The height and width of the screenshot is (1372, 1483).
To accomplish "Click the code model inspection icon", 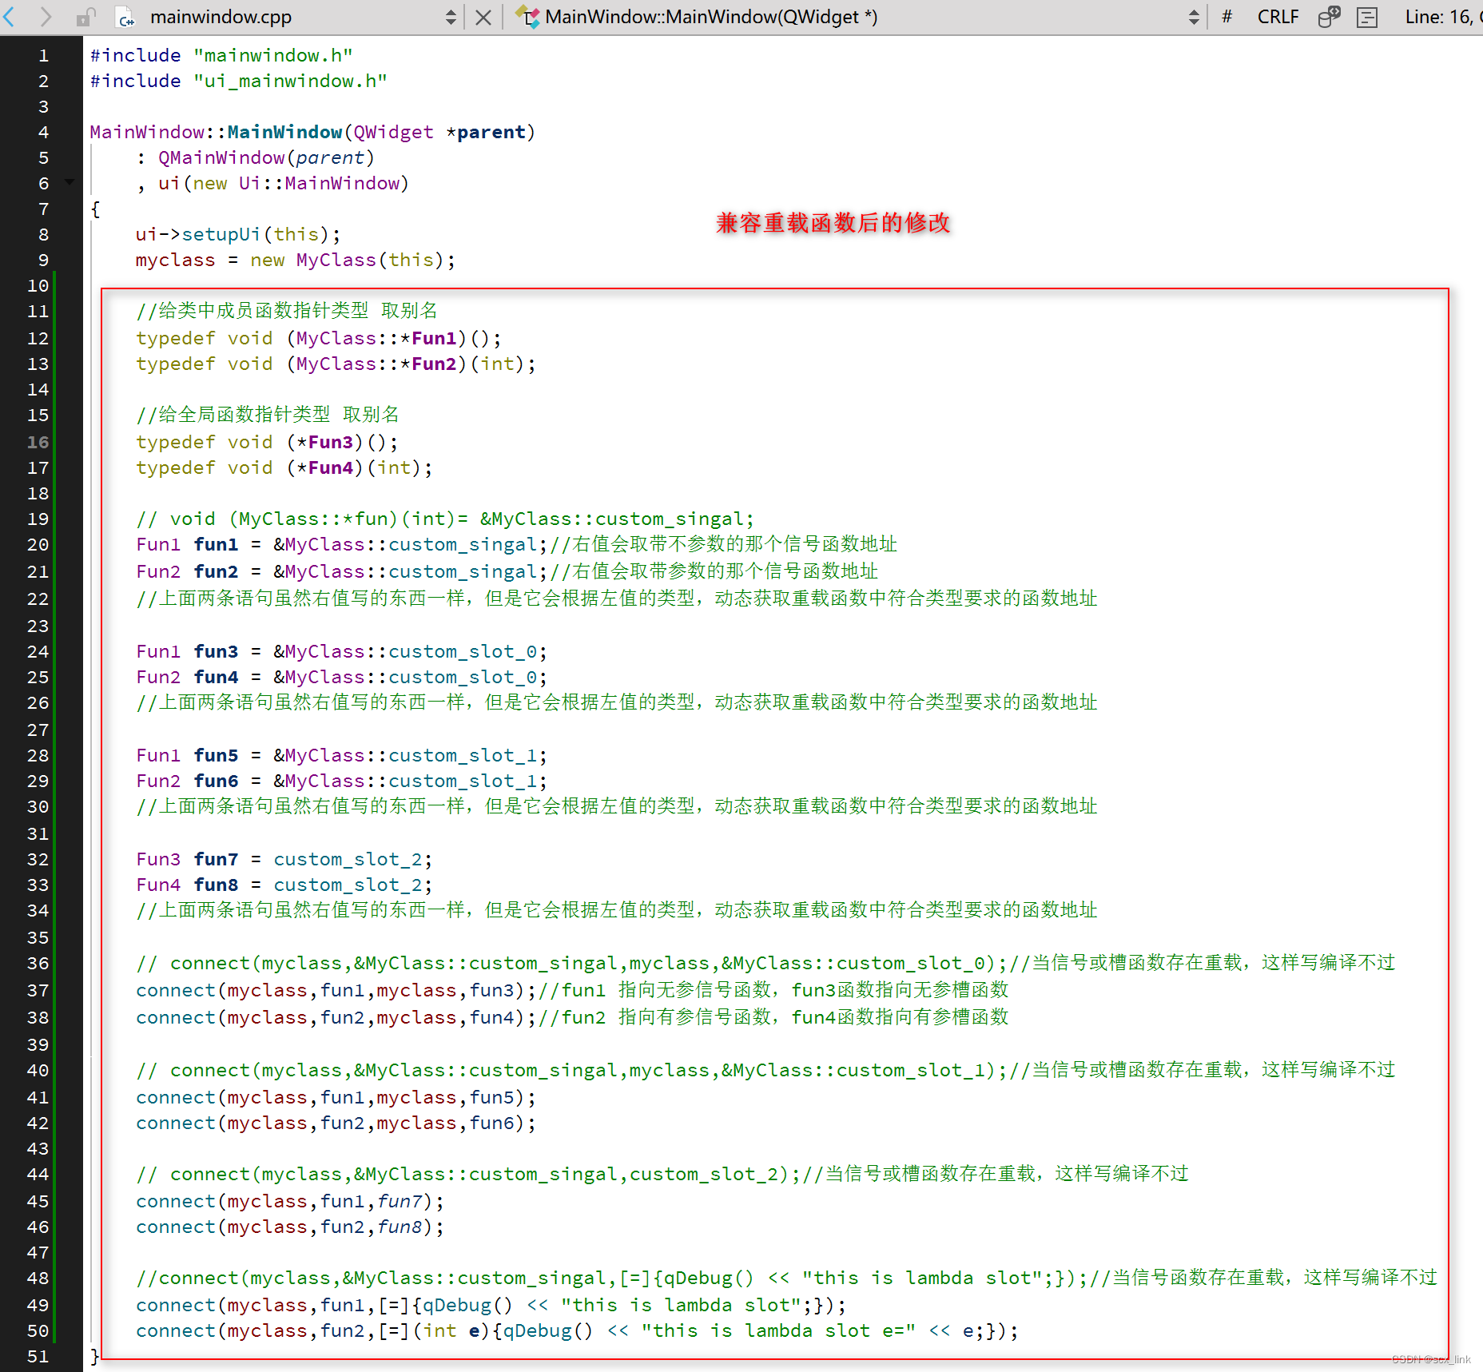I will (1329, 17).
